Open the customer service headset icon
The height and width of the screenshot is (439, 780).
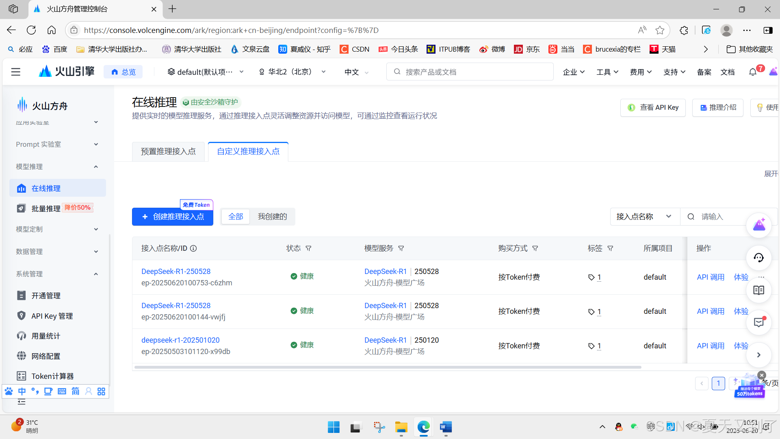(758, 258)
